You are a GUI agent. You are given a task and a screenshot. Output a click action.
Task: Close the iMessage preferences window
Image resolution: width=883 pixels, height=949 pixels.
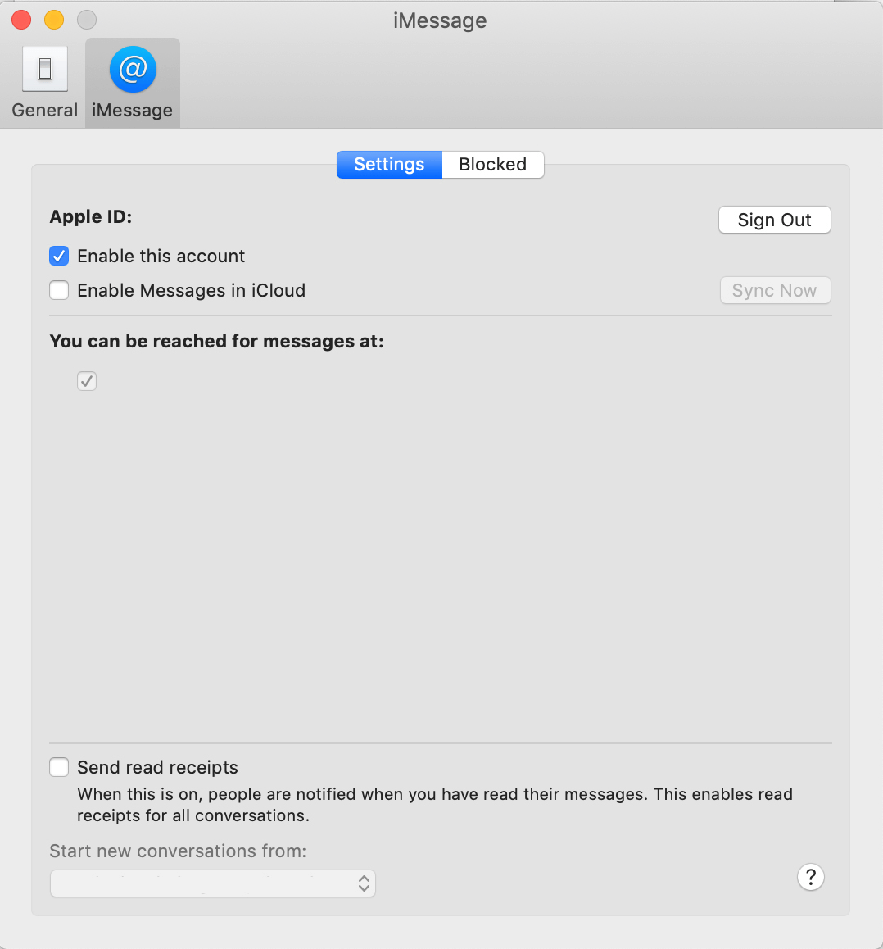[22, 20]
